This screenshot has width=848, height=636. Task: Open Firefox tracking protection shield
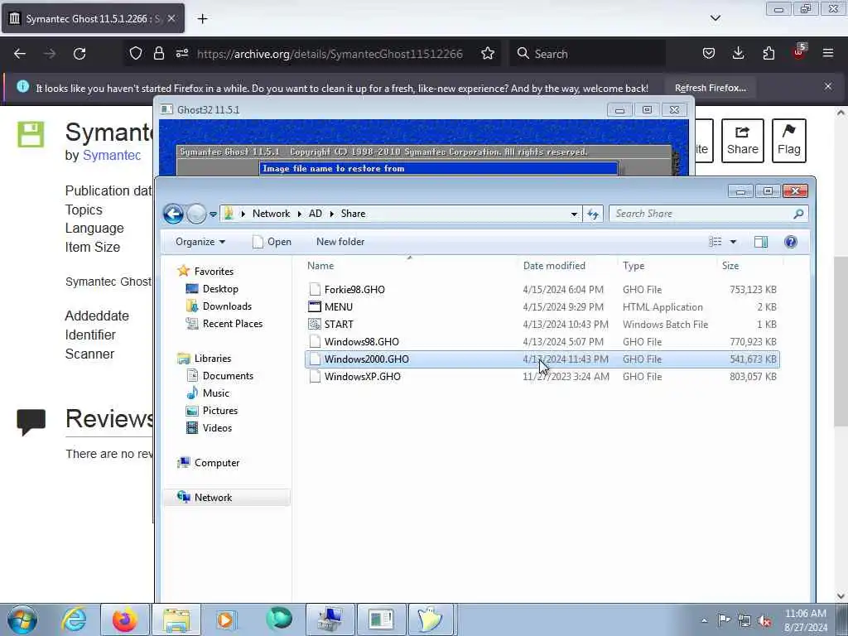pos(136,53)
